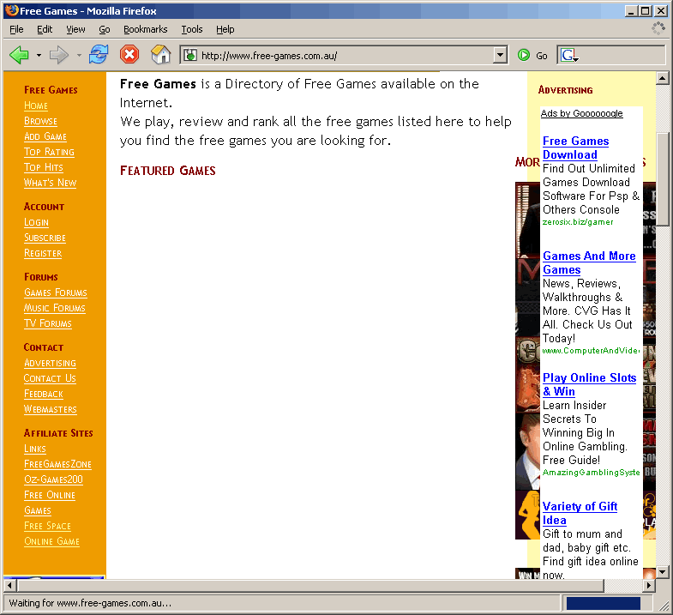Click the Games Forums link
This screenshot has height=615, width=673.
[55, 292]
